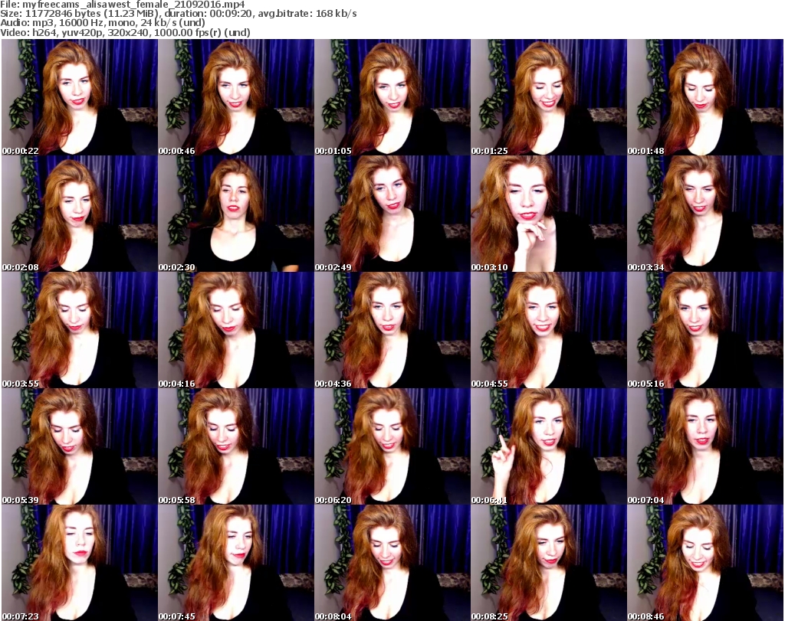The image size is (785, 621).
Task: Select the thumbnail at 00:04:55
Action: 548,330
